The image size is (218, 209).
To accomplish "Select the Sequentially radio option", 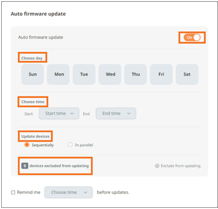I will (27, 145).
